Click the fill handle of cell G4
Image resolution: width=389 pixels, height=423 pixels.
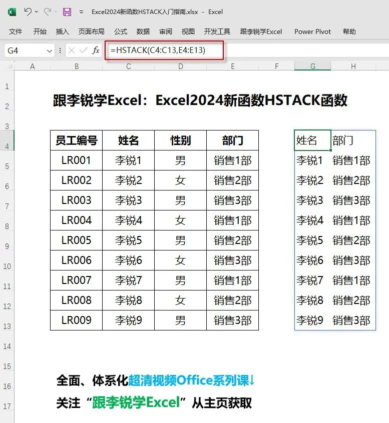[330, 150]
